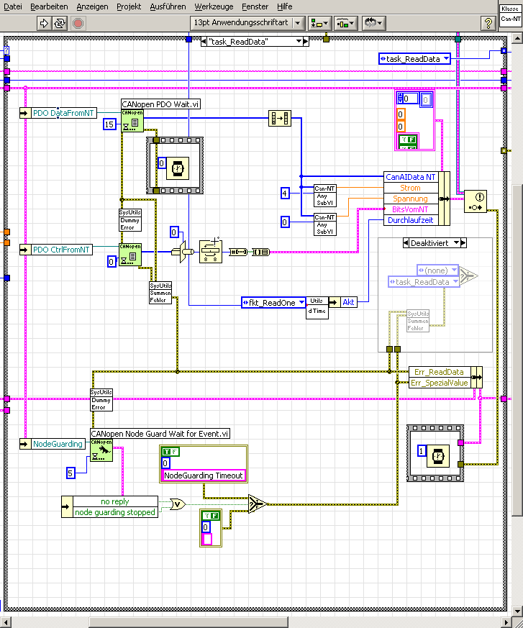Open the context help question mark button
Screen dimensions: 523x628
[x=488, y=23]
